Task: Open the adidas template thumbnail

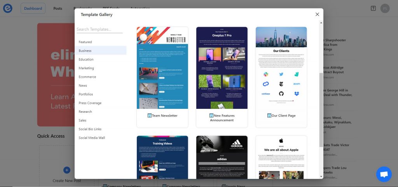Action: (222, 157)
